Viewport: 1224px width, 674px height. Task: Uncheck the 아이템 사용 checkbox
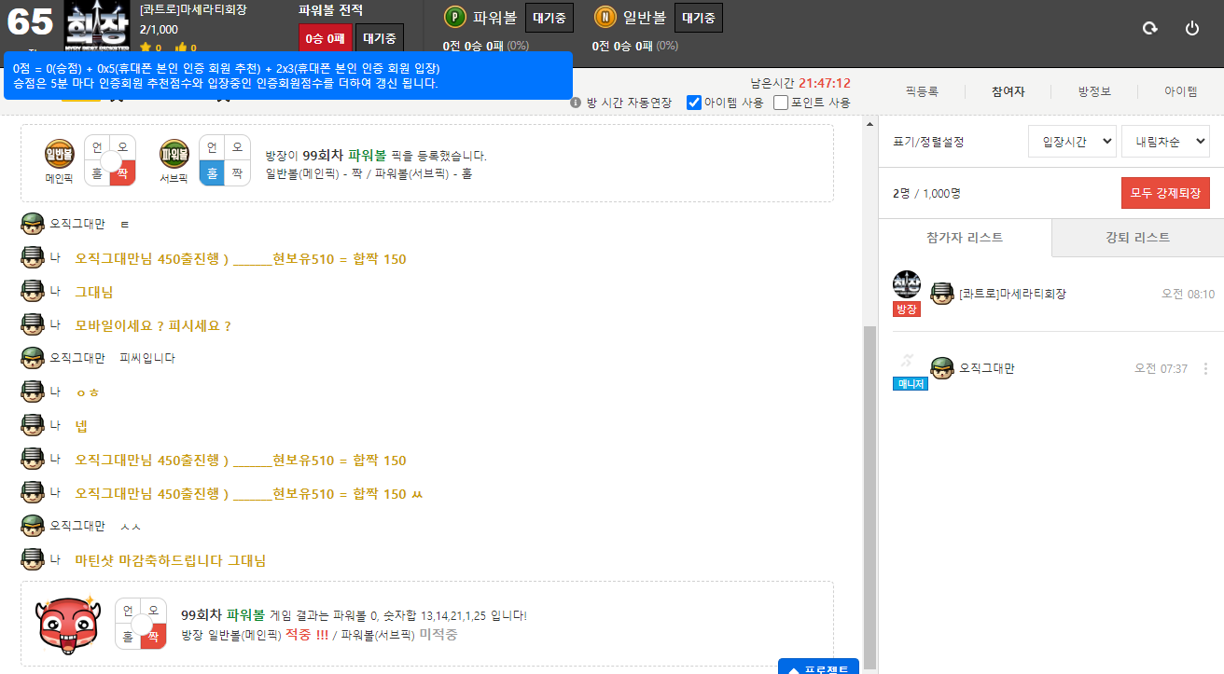[694, 103]
